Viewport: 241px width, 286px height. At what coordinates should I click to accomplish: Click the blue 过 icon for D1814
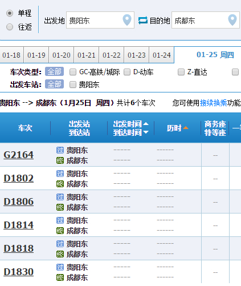pos(60,220)
